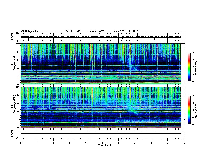Viewport: 207px width, 160px height.
Task: Click the 'station=OUI' header label
Action: [x=97, y=31]
